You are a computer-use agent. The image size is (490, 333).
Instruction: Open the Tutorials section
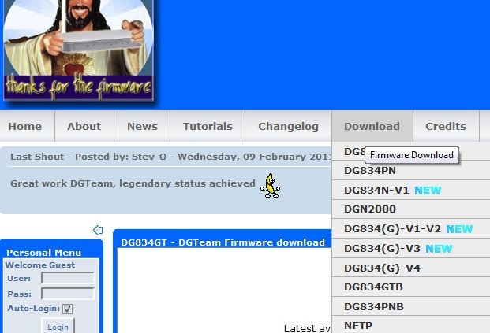tap(208, 126)
